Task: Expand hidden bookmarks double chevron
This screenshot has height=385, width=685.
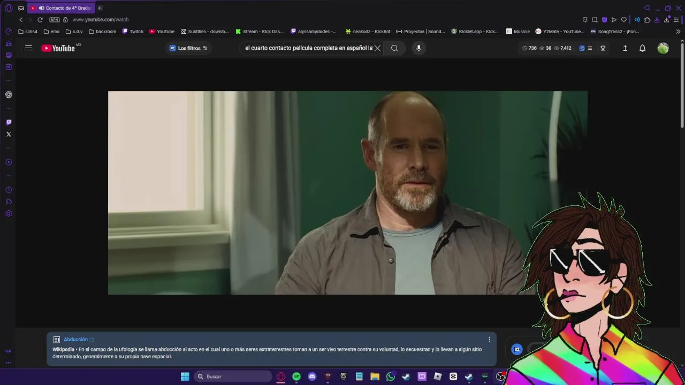Action: tap(678, 32)
